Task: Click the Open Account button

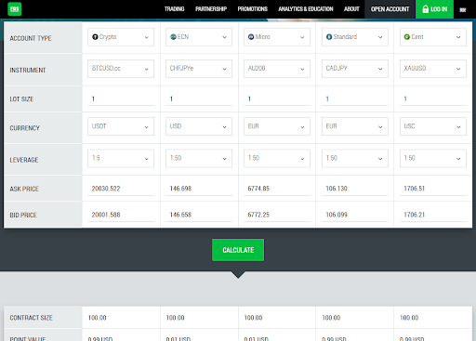Action: [390, 9]
